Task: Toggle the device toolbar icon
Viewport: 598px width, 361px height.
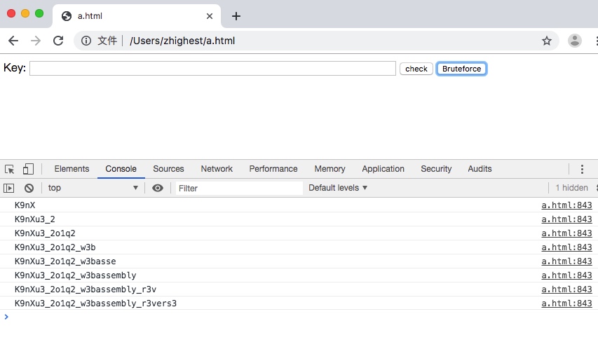Action: [x=28, y=169]
